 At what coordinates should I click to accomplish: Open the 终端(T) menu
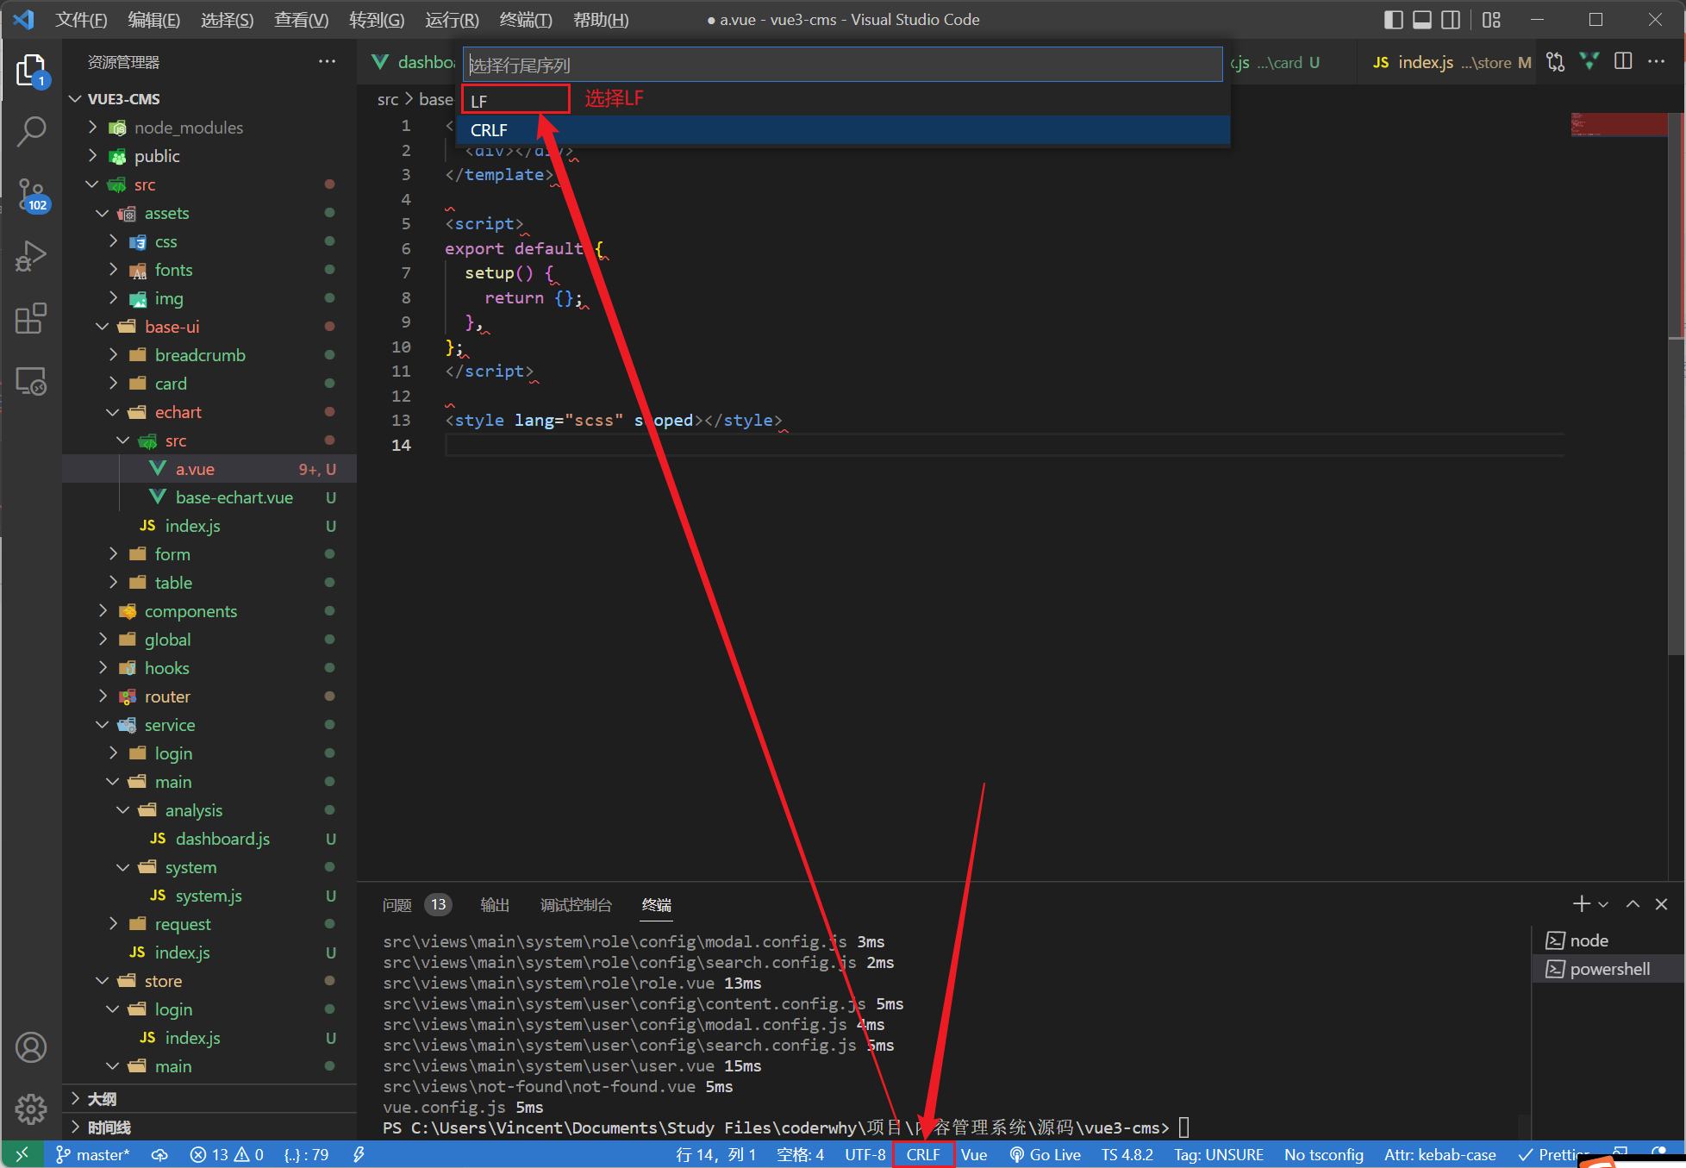click(x=525, y=19)
